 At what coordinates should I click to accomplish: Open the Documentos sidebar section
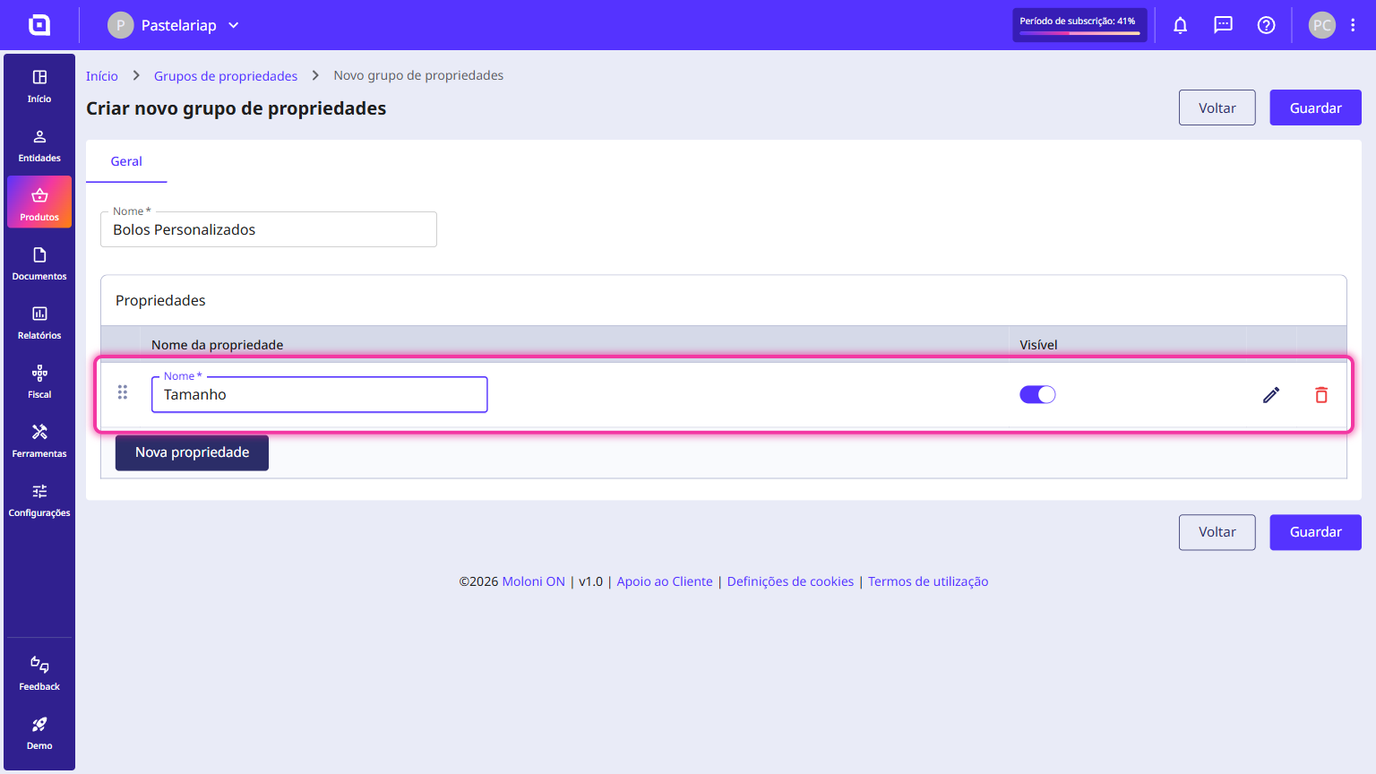pyautogui.click(x=39, y=264)
